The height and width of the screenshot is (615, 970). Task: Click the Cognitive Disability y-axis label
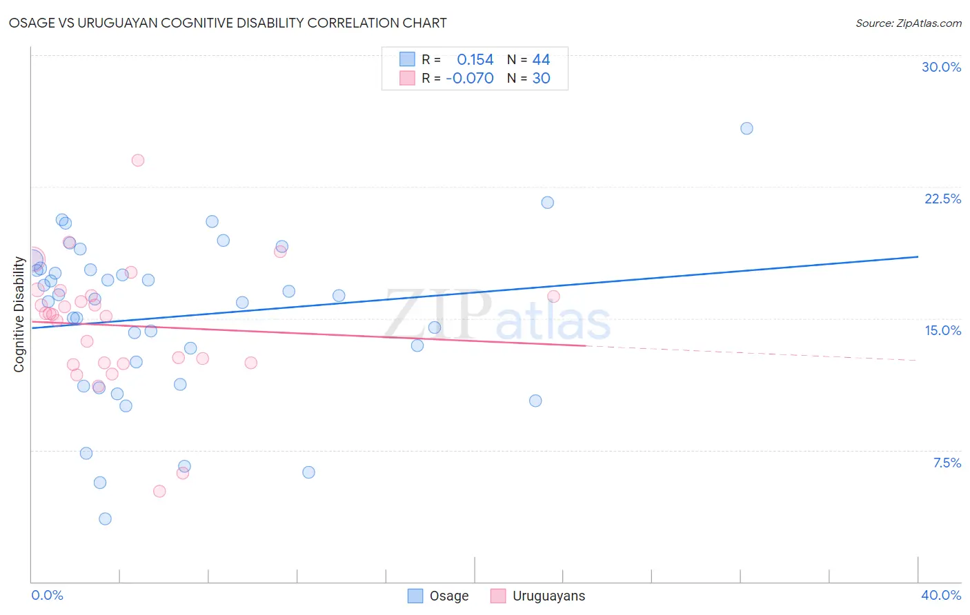pos(19,314)
